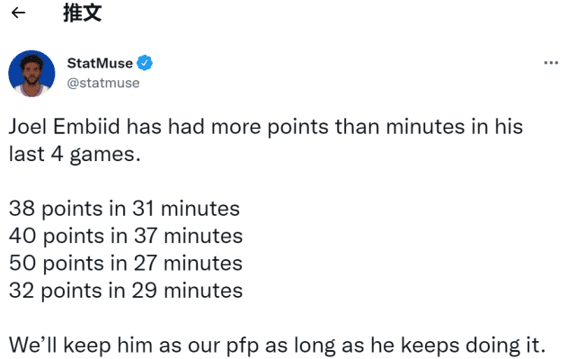Open the @statmuse handle link
The image size is (576, 359).
pyautogui.click(x=103, y=83)
